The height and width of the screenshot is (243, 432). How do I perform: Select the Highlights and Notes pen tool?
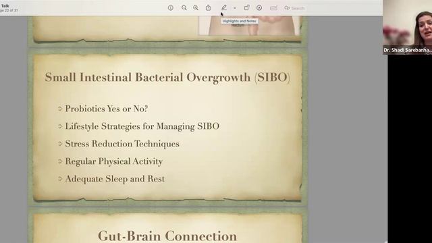[224, 7]
